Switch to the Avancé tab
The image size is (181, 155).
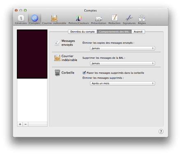[138, 32]
